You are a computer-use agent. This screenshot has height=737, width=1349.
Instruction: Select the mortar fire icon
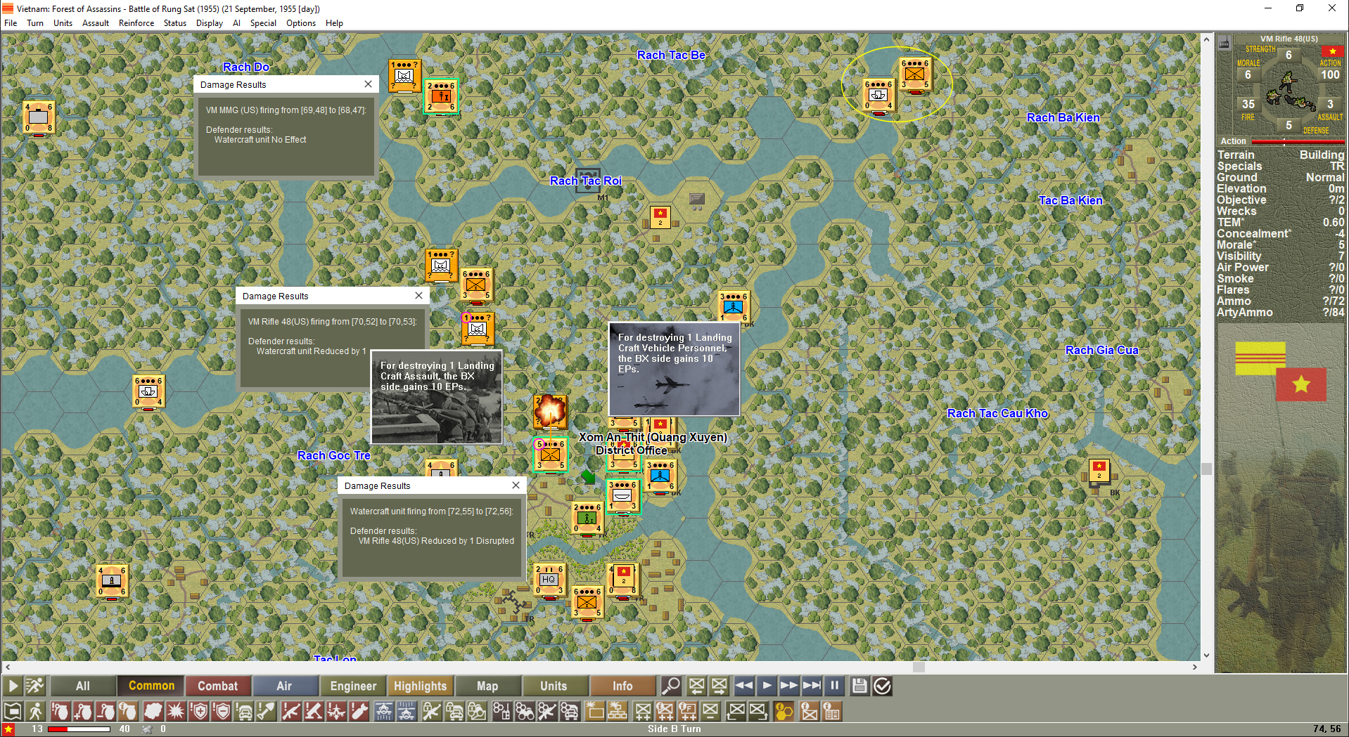coord(312,711)
